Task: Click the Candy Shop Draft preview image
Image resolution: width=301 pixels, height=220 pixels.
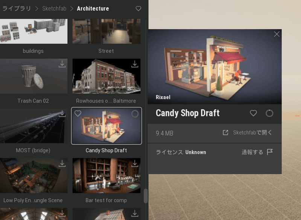Action: click(214, 66)
